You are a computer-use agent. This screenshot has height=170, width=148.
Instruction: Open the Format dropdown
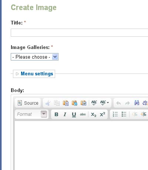tap(31, 114)
